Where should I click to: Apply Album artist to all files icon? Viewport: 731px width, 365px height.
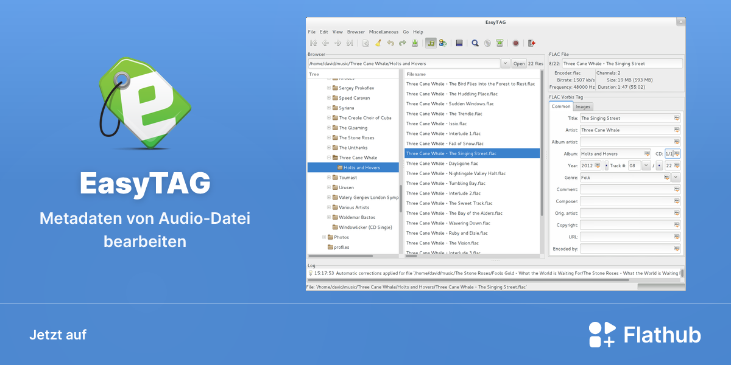[676, 142]
